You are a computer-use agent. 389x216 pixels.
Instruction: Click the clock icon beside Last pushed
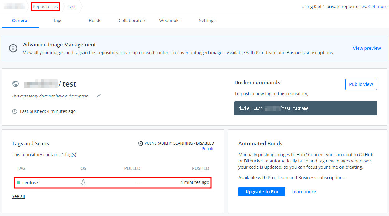pos(14,111)
